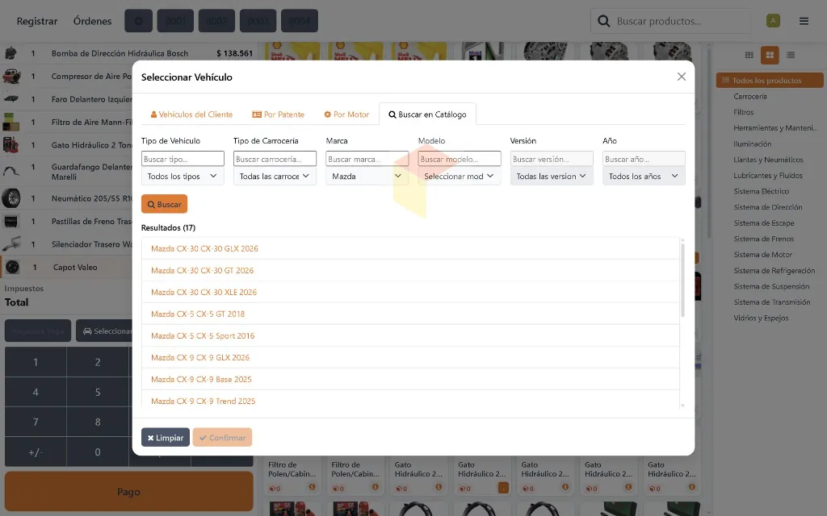
Task: Select the Filtros category
Action: pyautogui.click(x=744, y=112)
